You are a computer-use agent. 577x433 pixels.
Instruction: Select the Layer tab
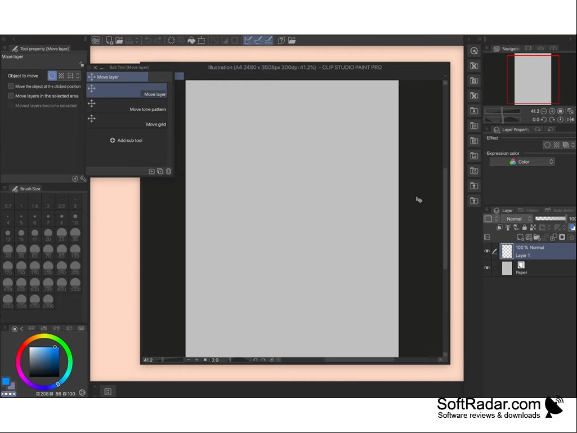click(503, 210)
